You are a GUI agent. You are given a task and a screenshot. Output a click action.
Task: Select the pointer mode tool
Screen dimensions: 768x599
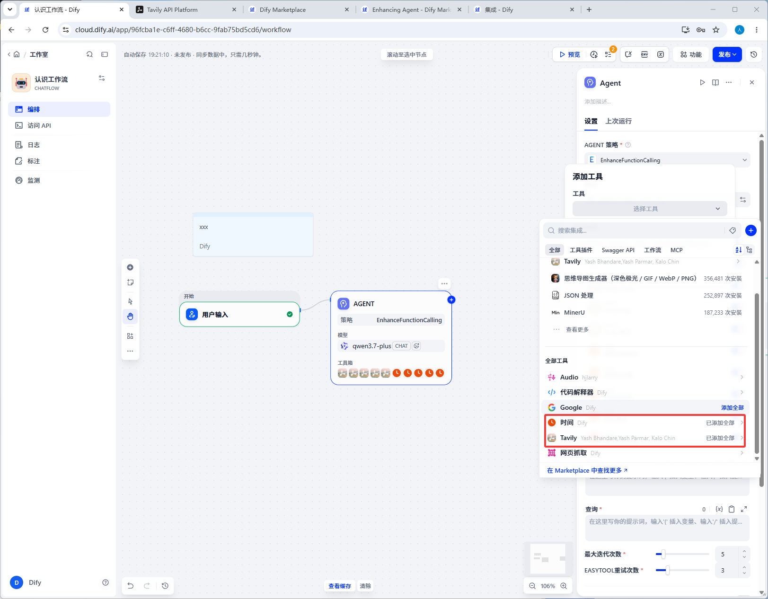click(x=130, y=301)
